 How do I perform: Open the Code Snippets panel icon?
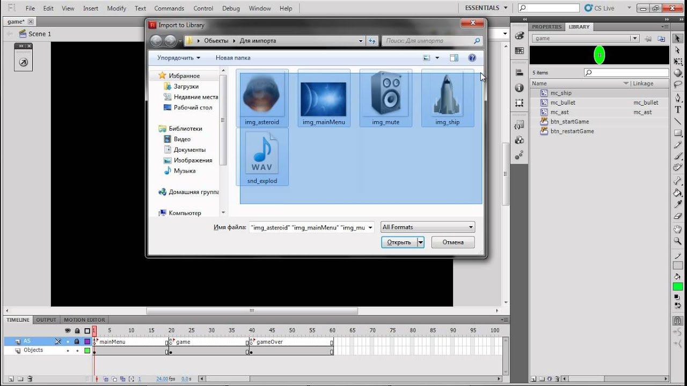[519, 125]
